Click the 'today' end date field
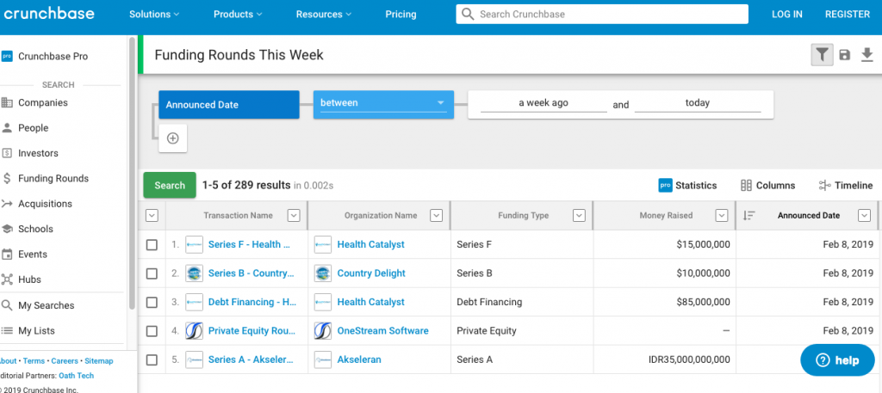 (698, 103)
